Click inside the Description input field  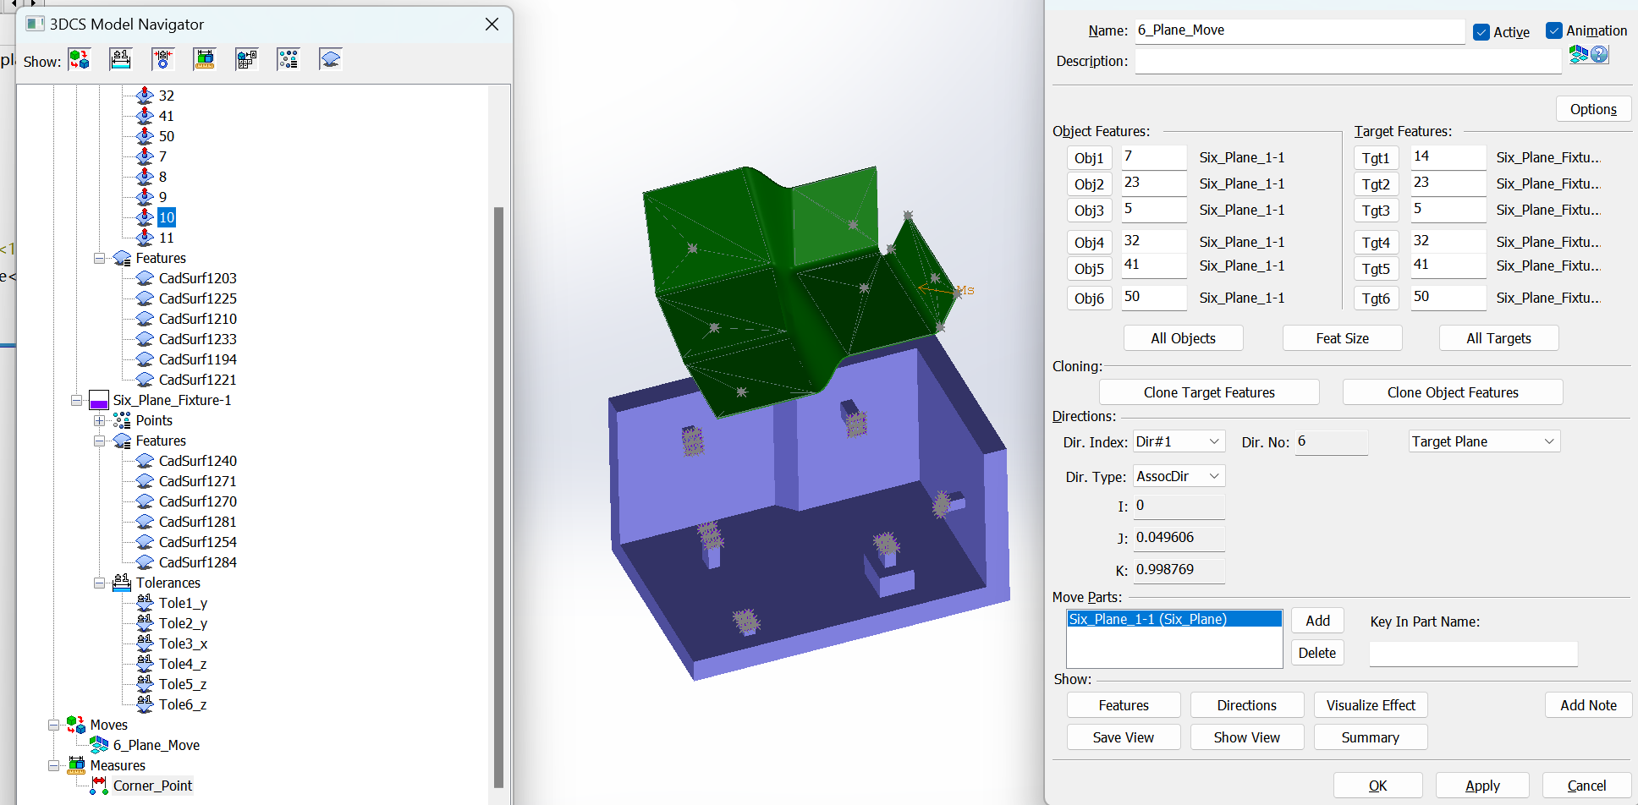(x=1349, y=60)
